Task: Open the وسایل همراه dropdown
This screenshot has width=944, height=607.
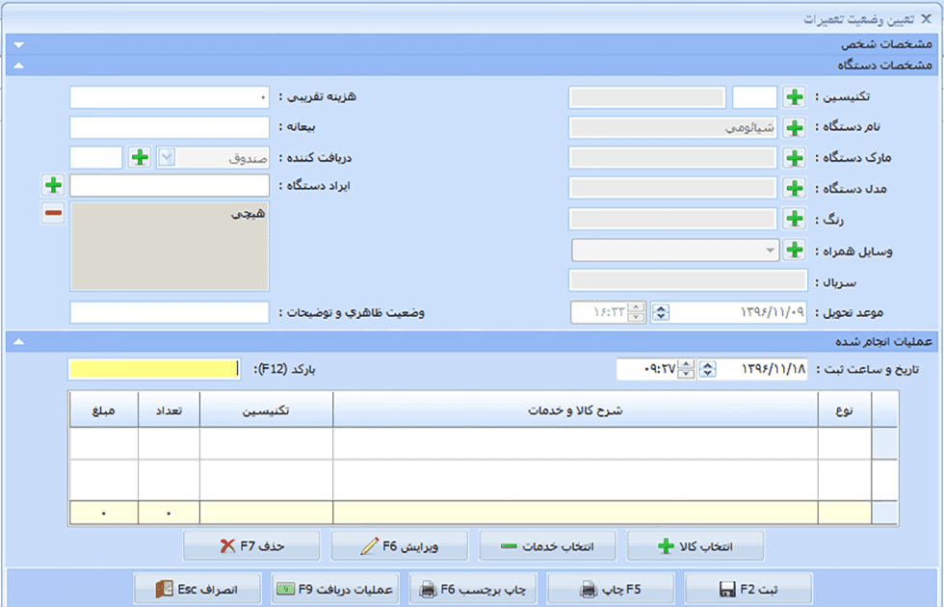Action: pyautogui.click(x=770, y=250)
